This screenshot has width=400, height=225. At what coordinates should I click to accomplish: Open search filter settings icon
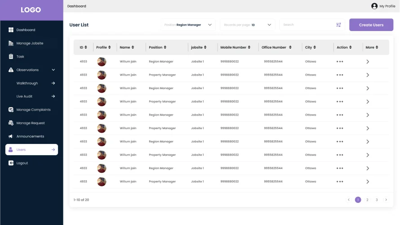pos(338,25)
